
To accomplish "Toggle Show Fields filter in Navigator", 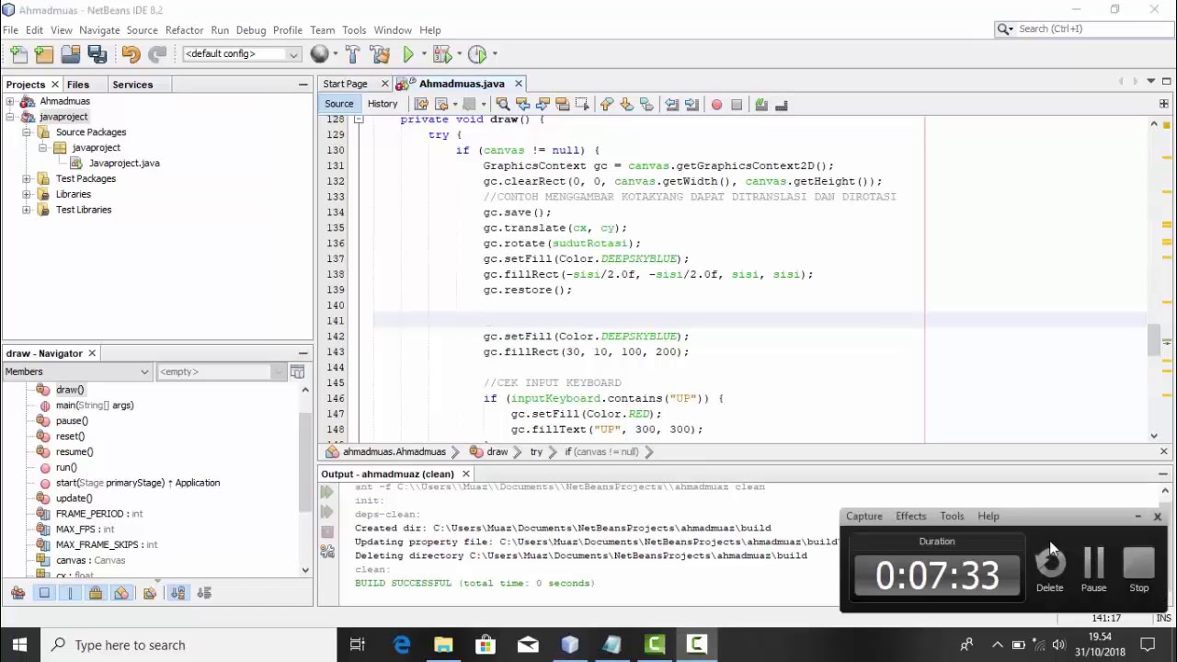I will click(44, 593).
